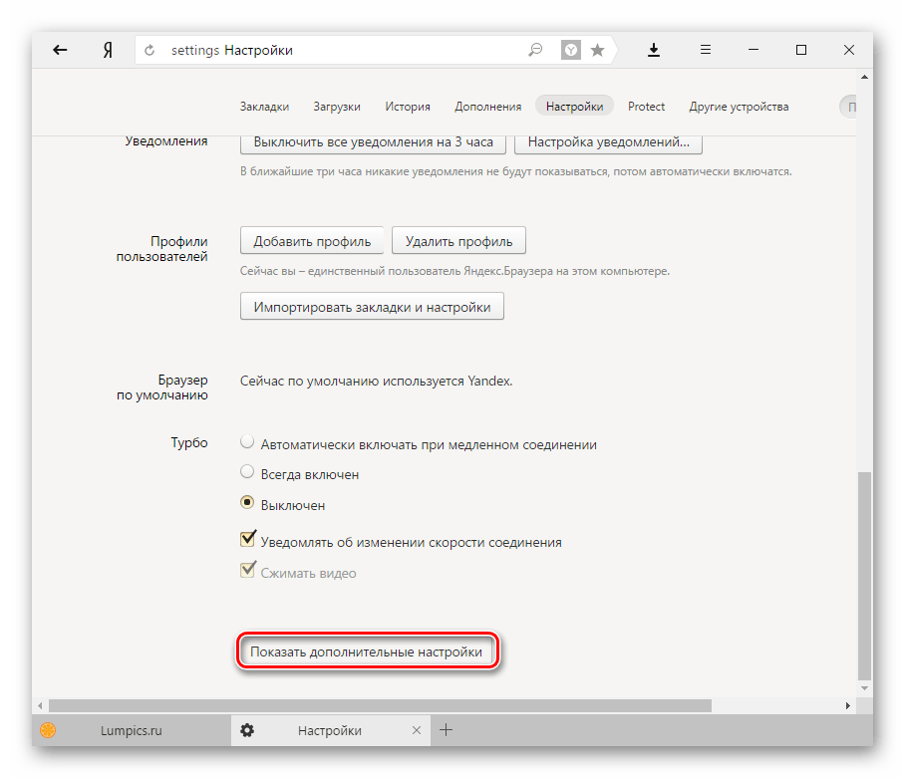Reload the page with the refresh icon
This screenshot has width=905, height=778.
click(151, 50)
